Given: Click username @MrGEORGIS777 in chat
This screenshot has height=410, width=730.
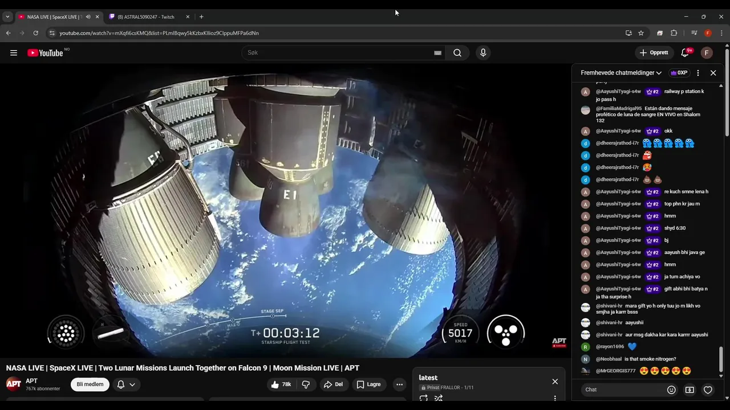Looking at the screenshot, I should pos(615,371).
